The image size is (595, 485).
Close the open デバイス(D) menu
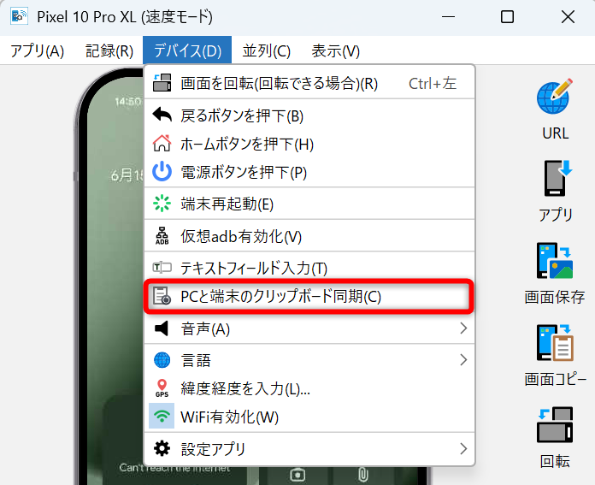point(187,50)
